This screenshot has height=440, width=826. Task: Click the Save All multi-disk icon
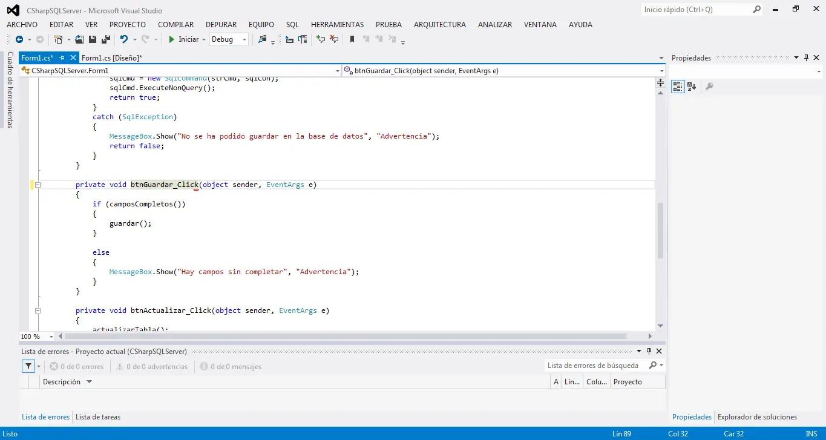pos(106,39)
